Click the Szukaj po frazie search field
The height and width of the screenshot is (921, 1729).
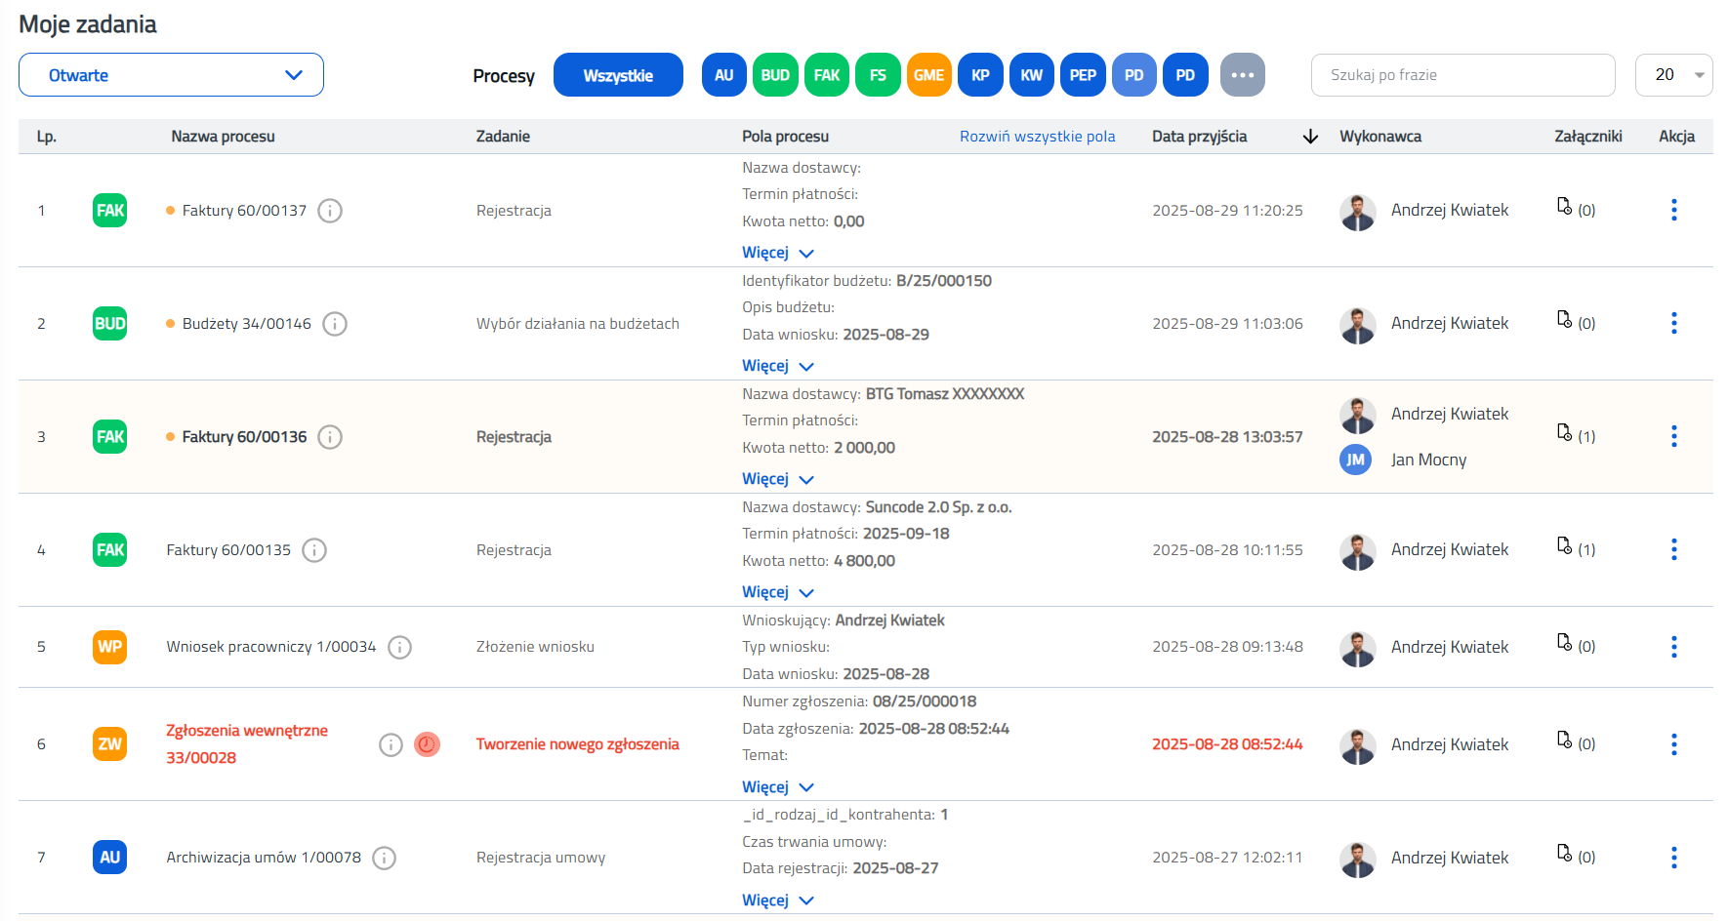(1462, 75)
